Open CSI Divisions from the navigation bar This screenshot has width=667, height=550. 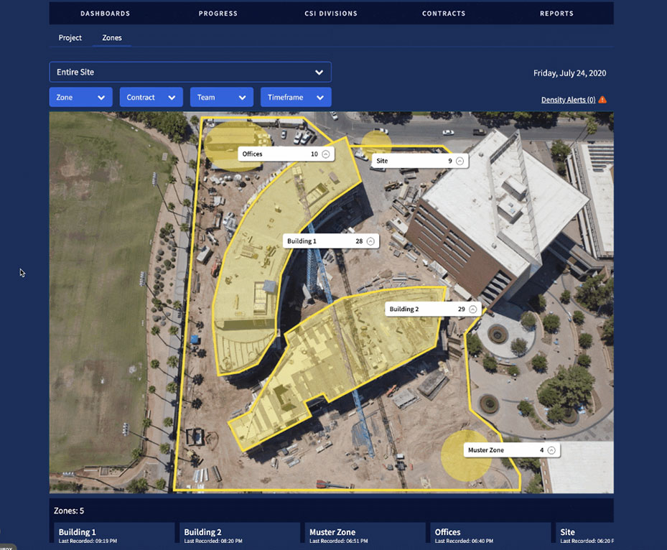tap(330, 12)
